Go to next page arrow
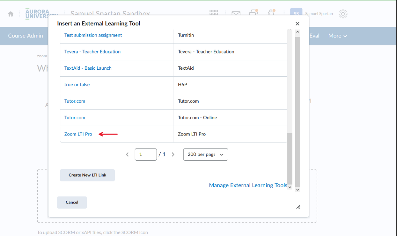The width and height of the screenshot is (397, 236). [173, 154]
